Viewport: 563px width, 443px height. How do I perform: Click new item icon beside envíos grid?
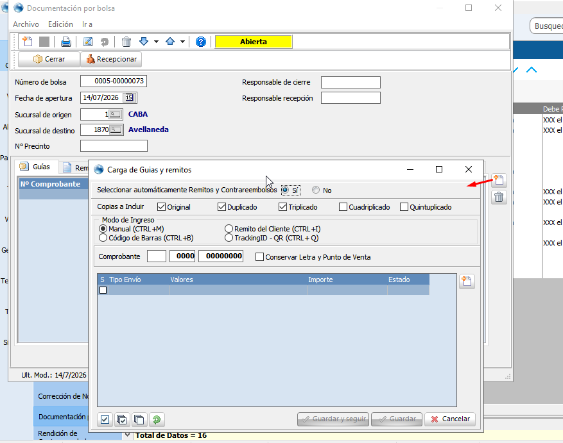pyautogui.click(x=467, y=281)
